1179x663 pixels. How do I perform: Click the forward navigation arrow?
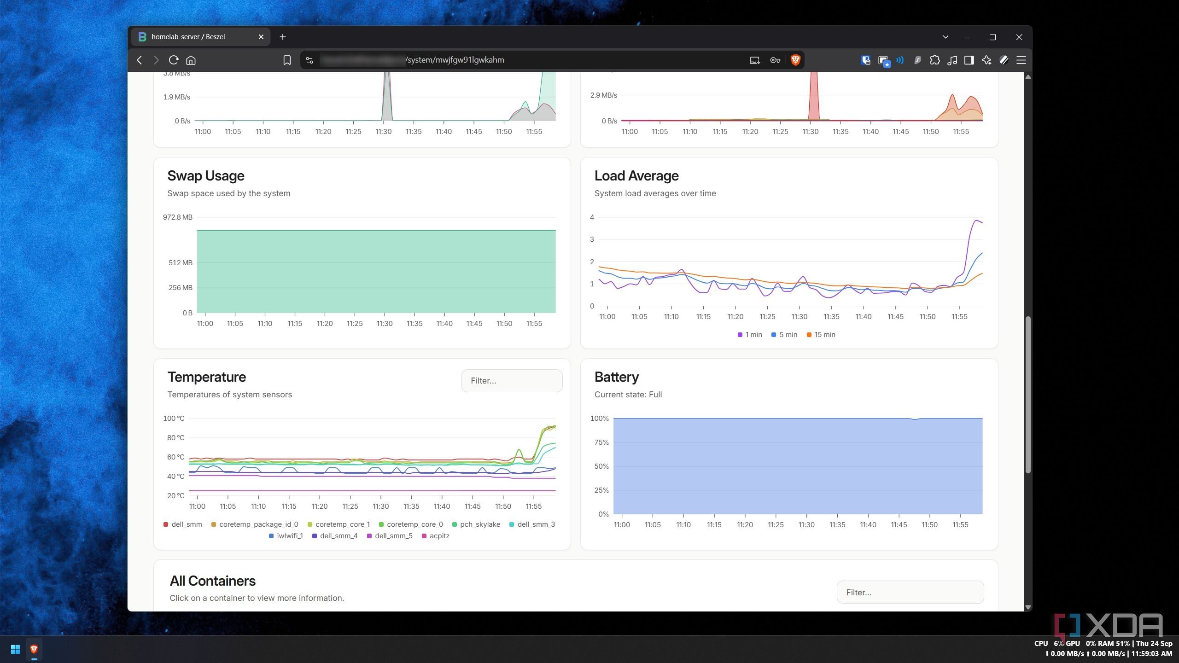(x=156, y=60)
